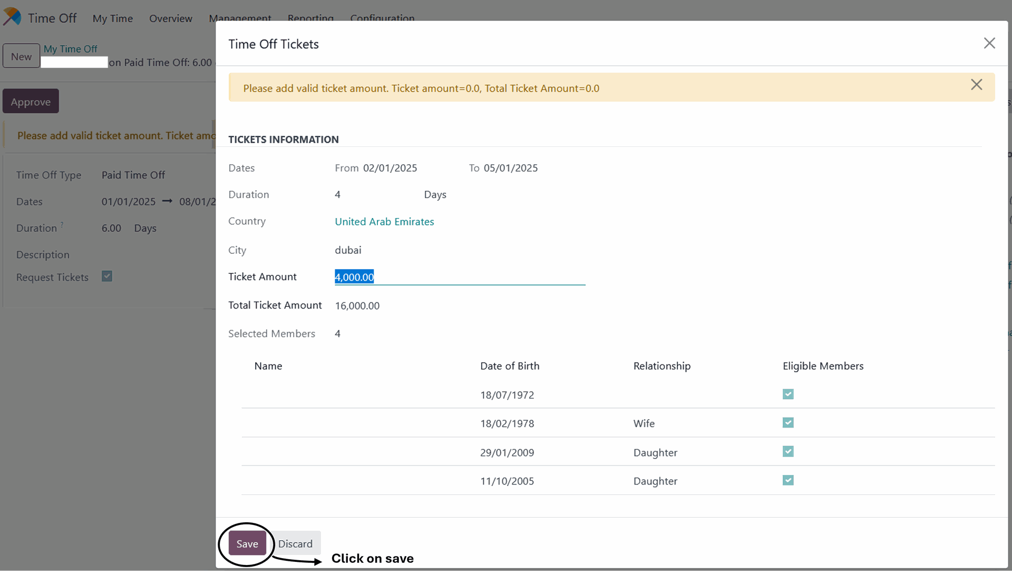Click the Time Off app logo icon
Screen dimensions: 1012x575
(x=12, y=17)
